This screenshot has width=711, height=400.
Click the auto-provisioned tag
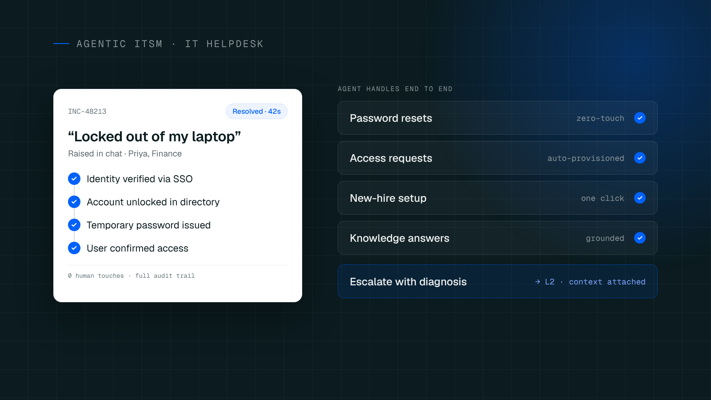(x=586, y=158)
